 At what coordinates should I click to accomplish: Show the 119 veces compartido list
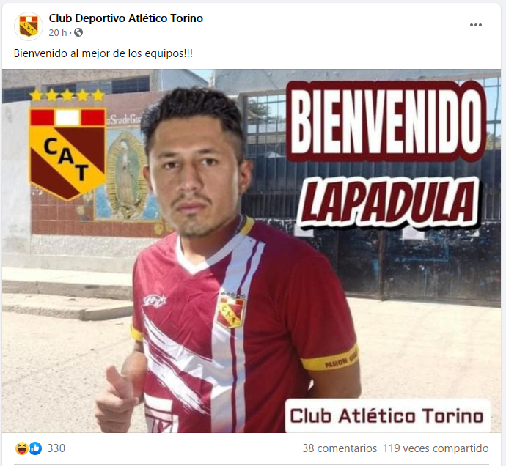pos(436,448)
